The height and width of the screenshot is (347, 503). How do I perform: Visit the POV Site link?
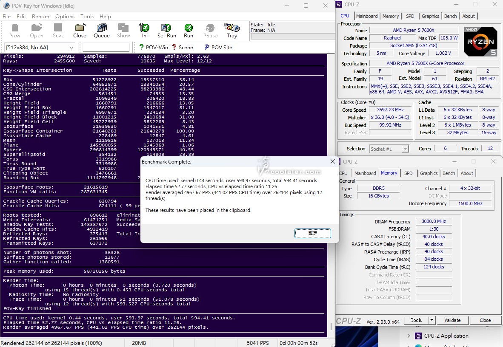pyautogui.click(x=218, y=48)
